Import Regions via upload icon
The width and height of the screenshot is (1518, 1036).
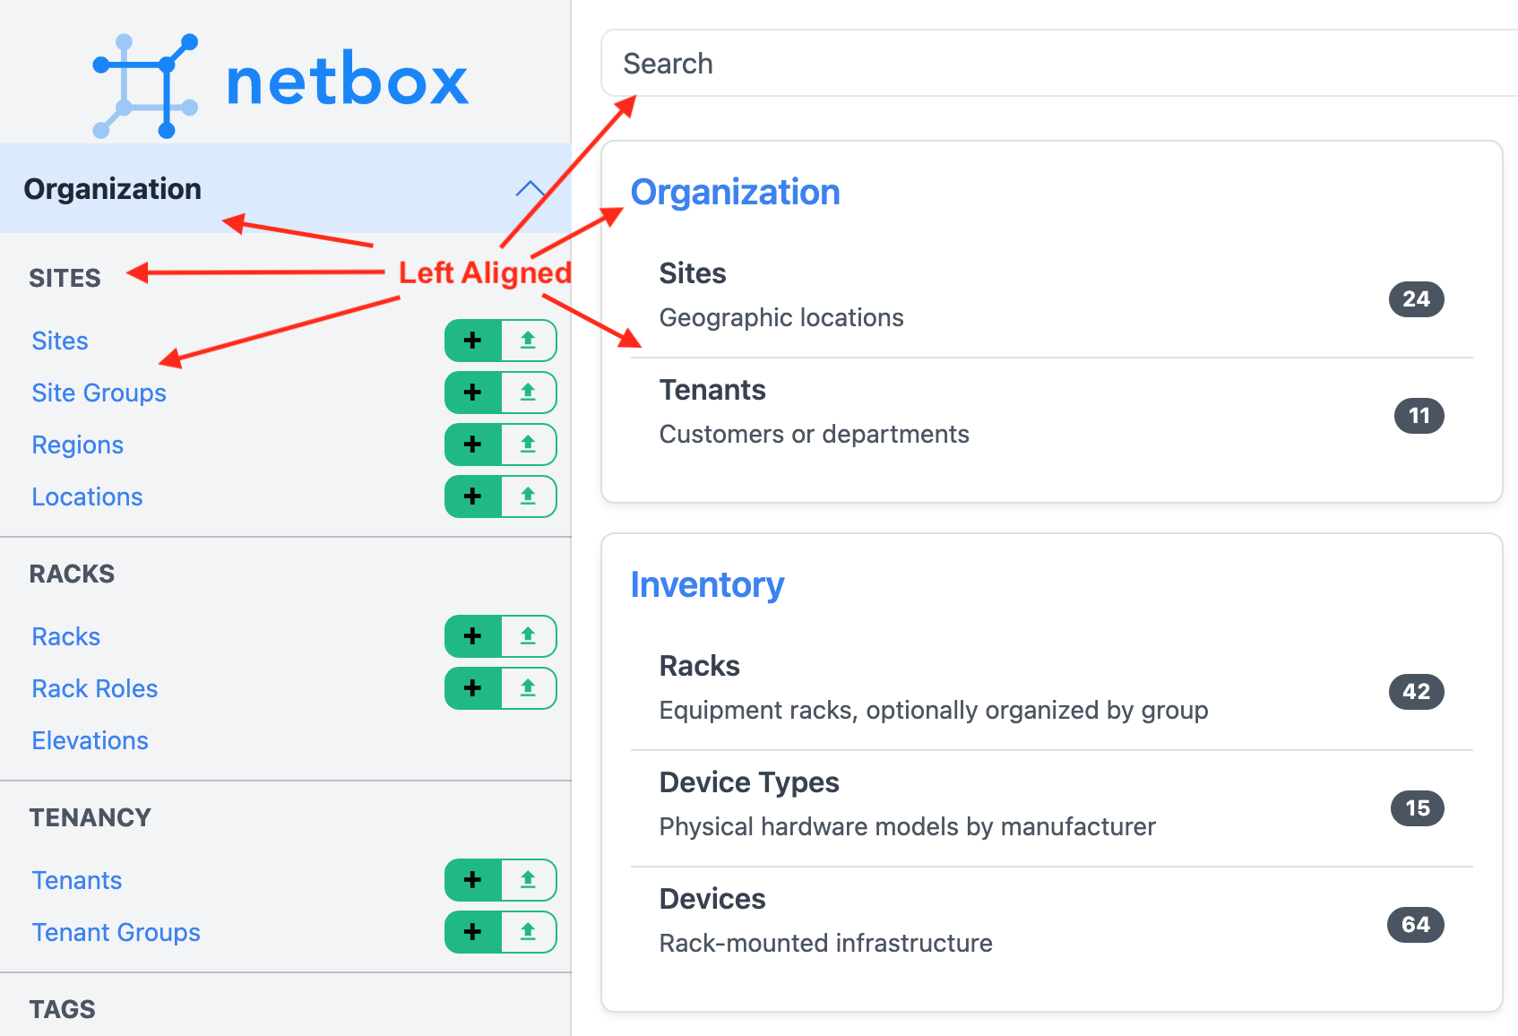[529, 445]
